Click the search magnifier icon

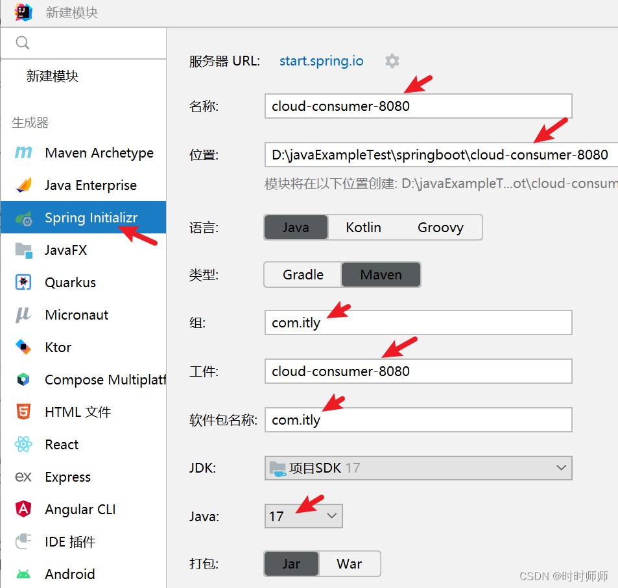[23, 43]
